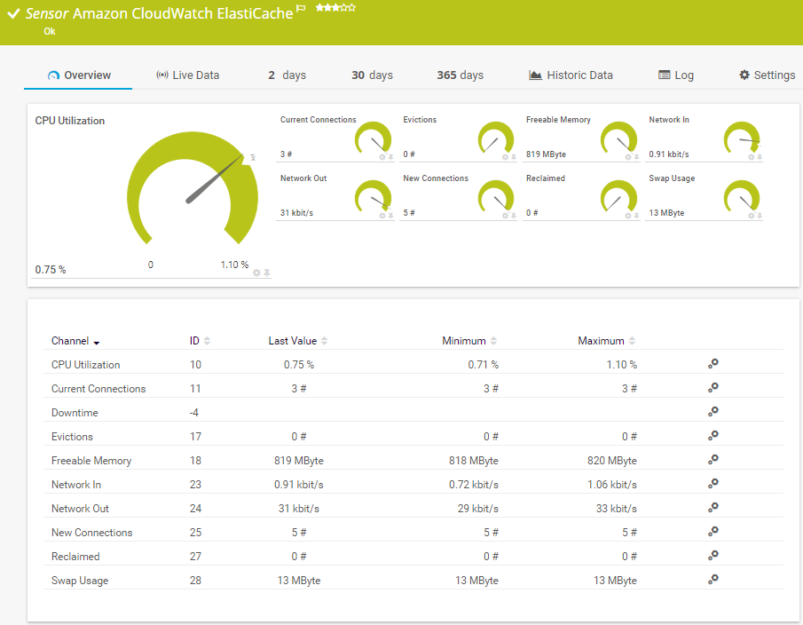Open channel settings for Freeable Memory row
Image resolution: width=803 pixels, height=625 pixels.
tap(712, 460)
